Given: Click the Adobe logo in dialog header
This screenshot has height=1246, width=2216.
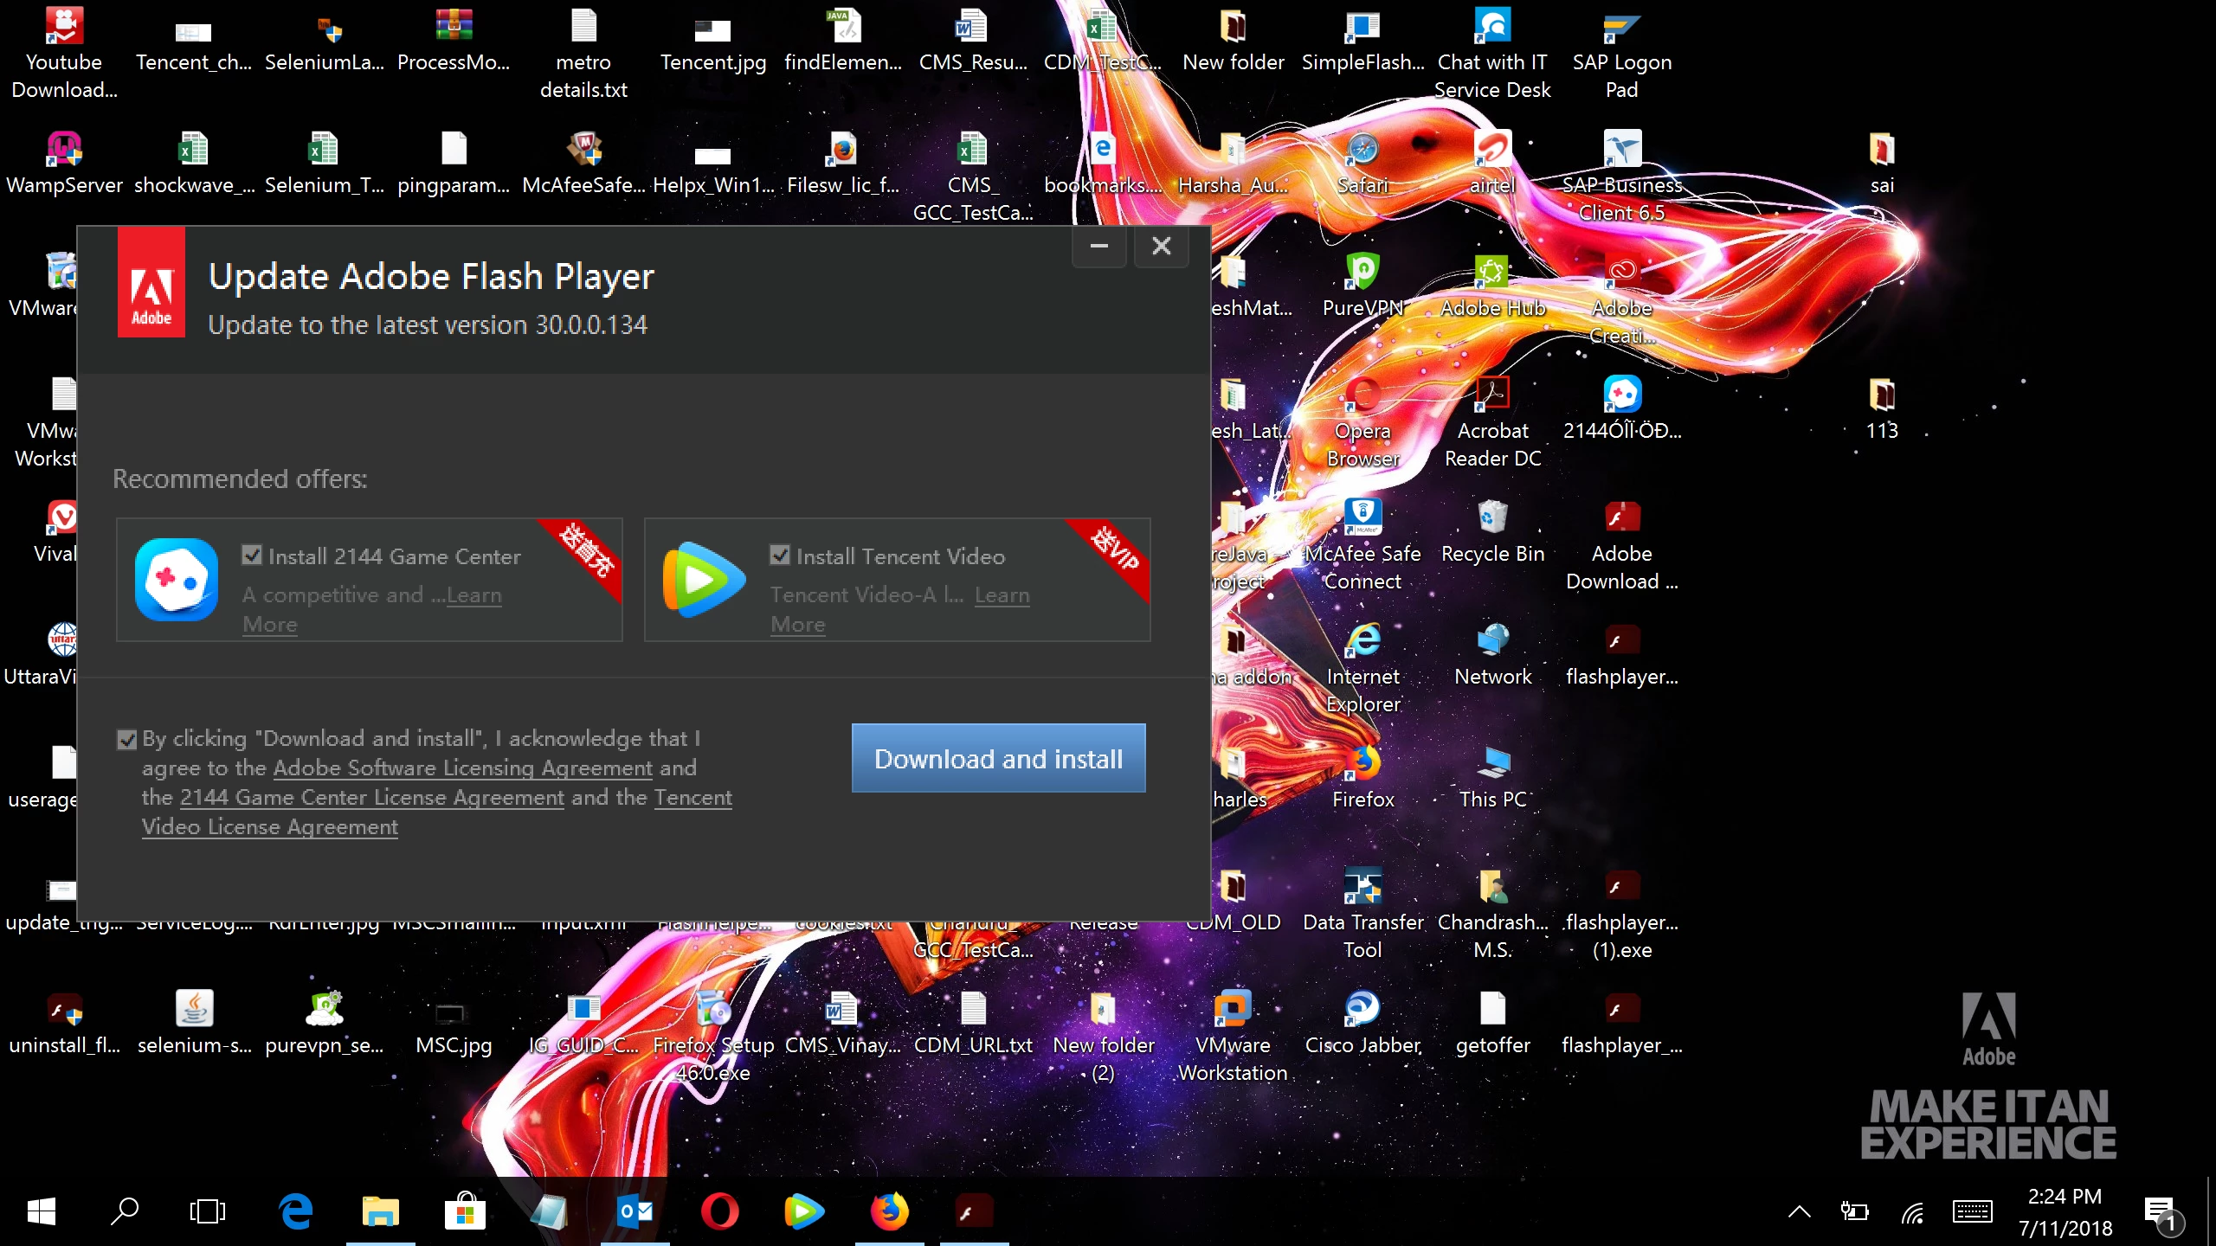Looking at the screenshot, I should click(x=151, y=282).
